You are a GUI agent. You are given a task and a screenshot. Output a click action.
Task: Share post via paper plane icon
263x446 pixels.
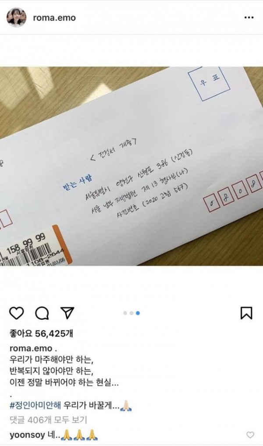click(68, 313)
